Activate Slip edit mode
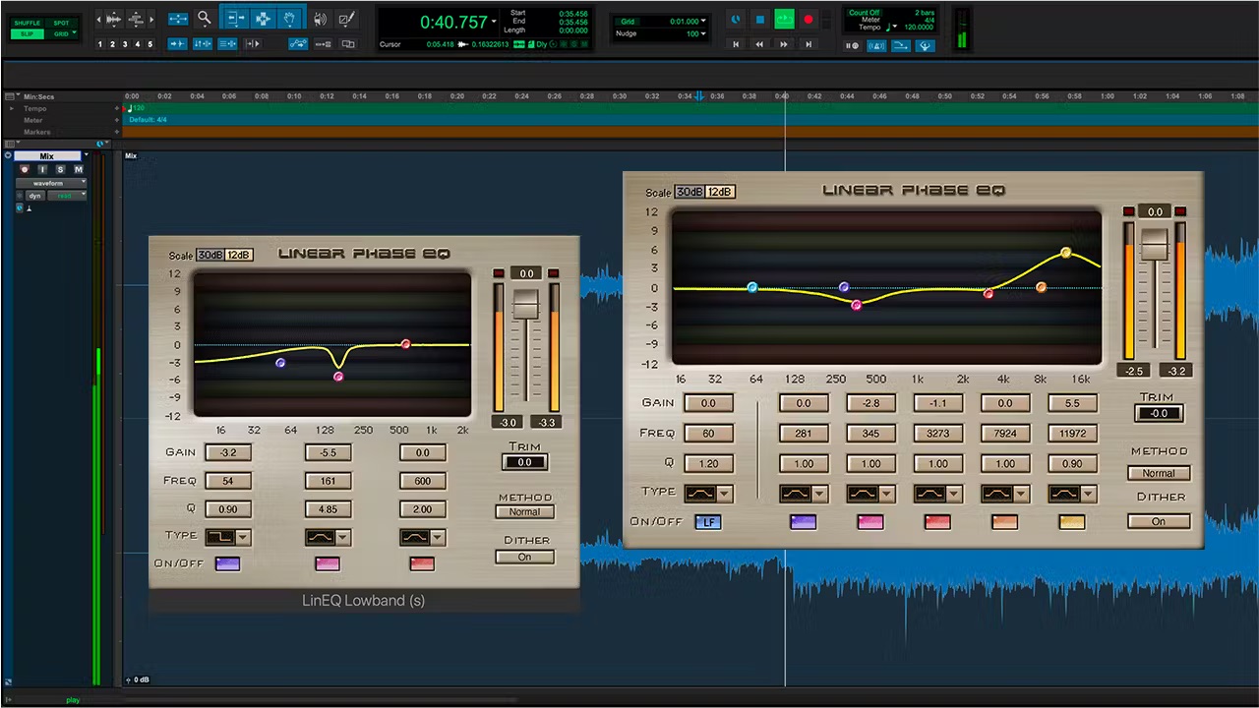 tap(28, 33)
